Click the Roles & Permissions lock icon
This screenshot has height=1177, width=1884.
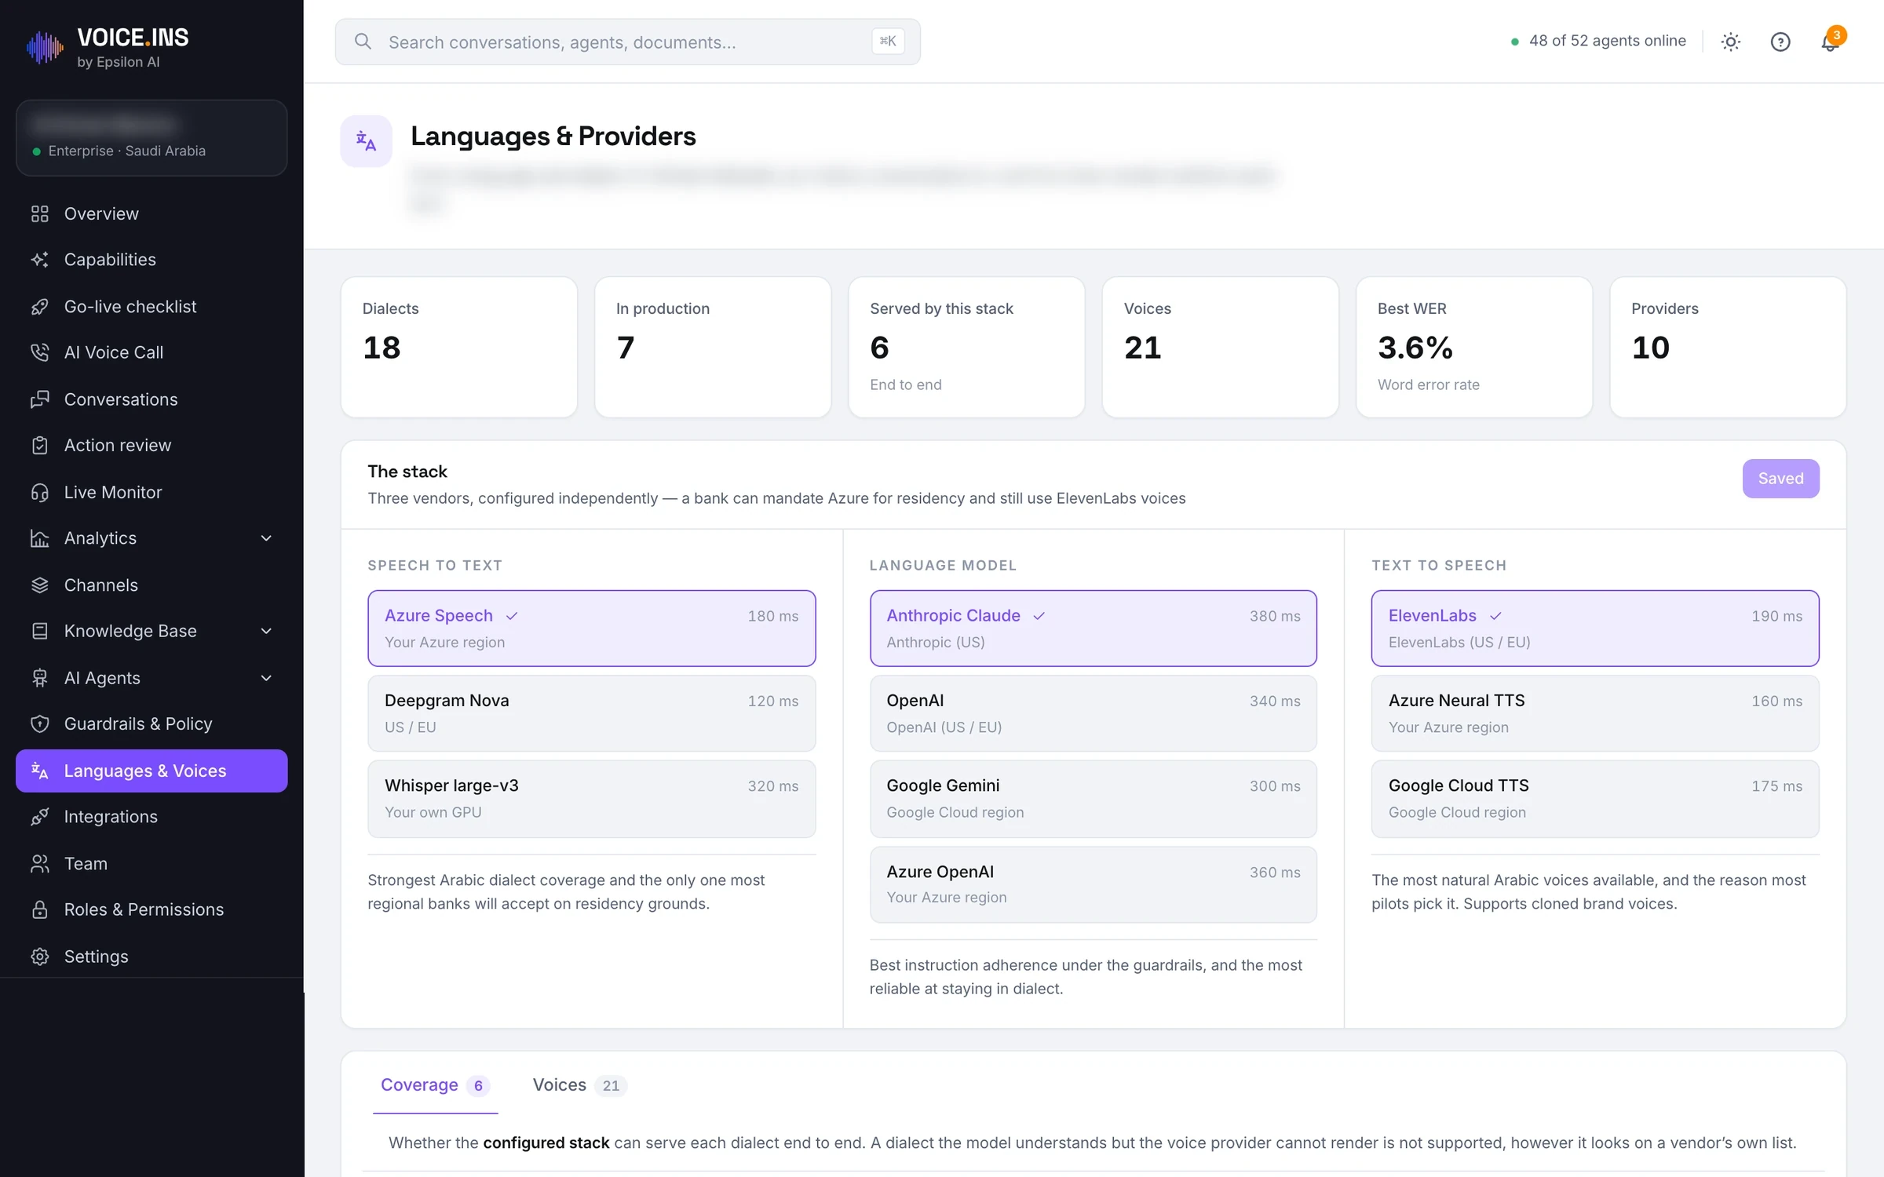tap(40, 909)
